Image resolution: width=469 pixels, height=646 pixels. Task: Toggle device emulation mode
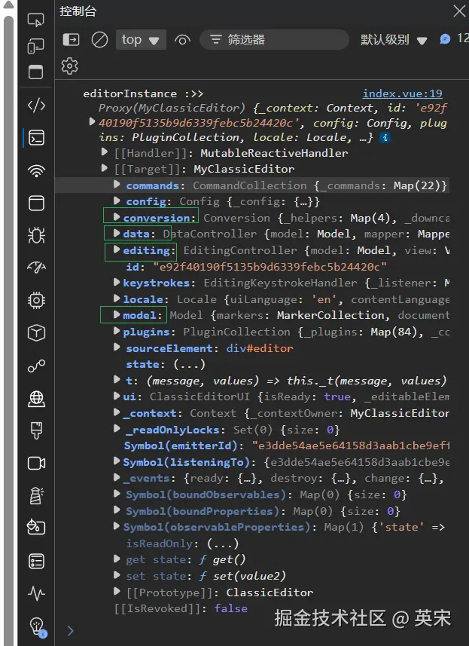[x=36, y=46]
